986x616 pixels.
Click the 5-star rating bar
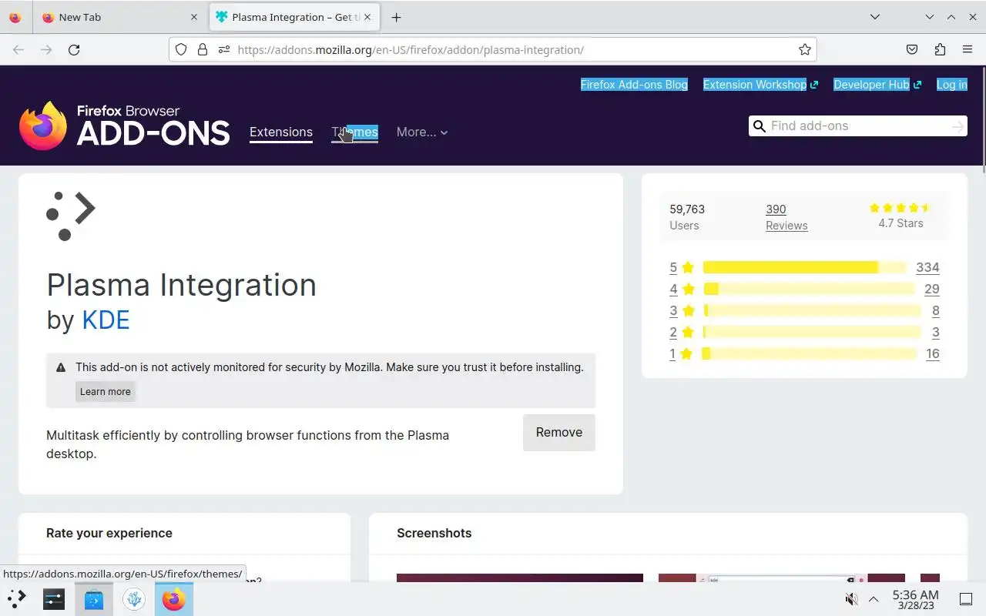(805, 267)
